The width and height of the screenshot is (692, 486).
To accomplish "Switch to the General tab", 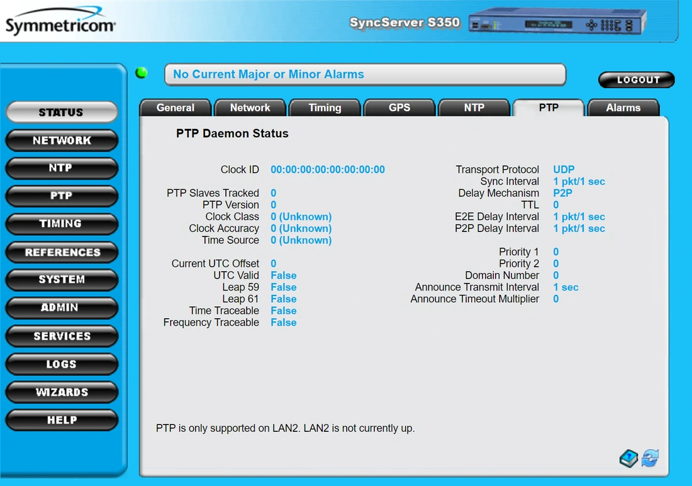I will coord(176,108).
